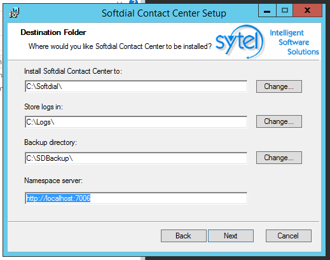Go back to the previous setup step
Screen dimensions: 330x260
pyautogui.click(x=183, y=236)
